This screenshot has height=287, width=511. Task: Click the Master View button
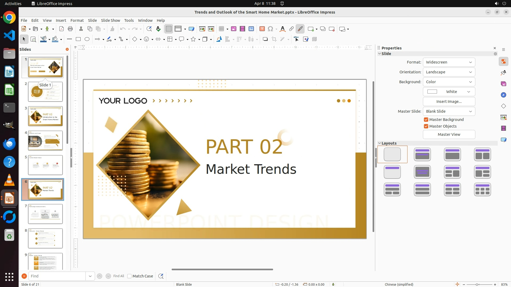pos(449,134)
